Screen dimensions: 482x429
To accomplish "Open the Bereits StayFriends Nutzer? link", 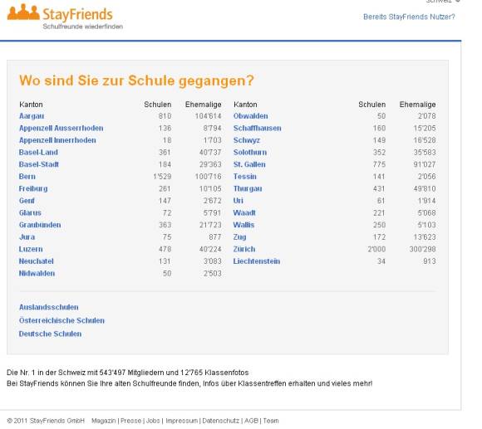I will pyautogui.click(x=409, y=17).
